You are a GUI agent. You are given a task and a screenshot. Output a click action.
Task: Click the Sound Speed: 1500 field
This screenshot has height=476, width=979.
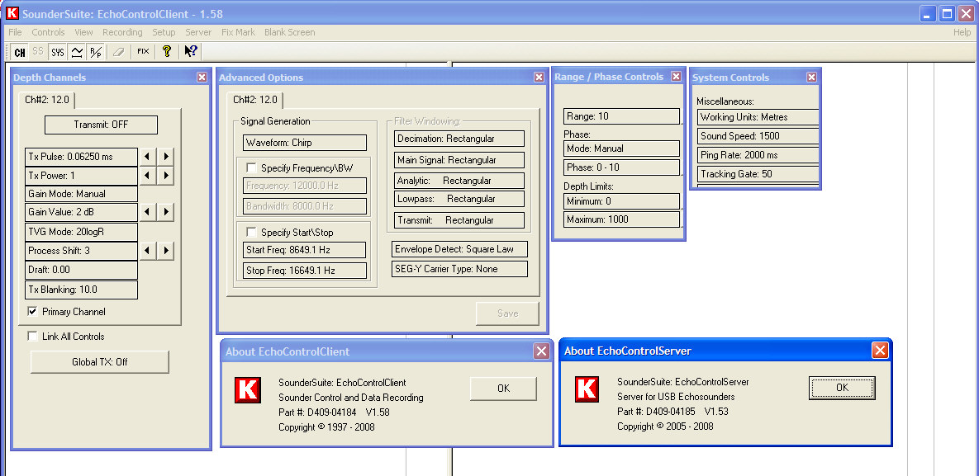(x=757, y=136)
